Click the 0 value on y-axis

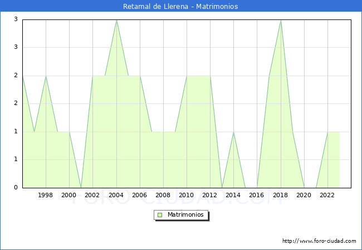[16, 188]
